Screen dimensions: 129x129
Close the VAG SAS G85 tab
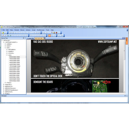[44, 38]
